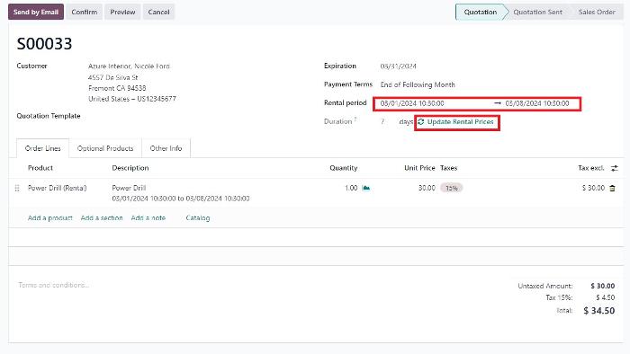Edit rental period end date field
Screen dimensions: 630x354
coord(537,103)
